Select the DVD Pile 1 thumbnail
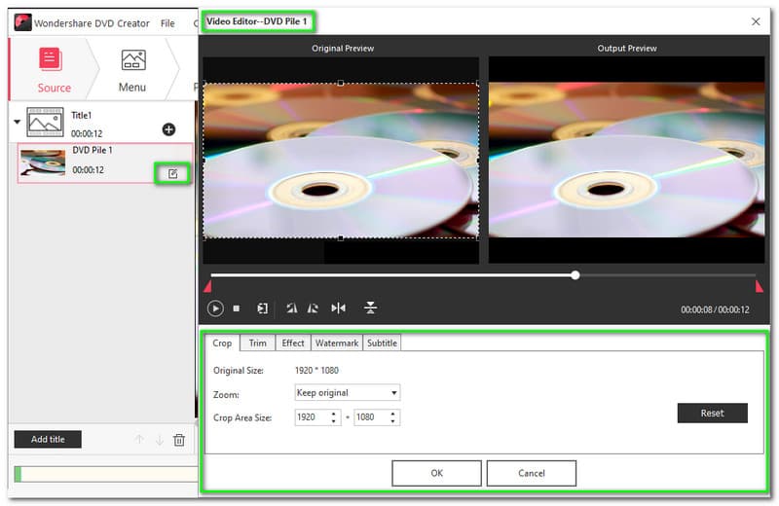The width and height of the screenshot is (779, 506). coord(42,163)
